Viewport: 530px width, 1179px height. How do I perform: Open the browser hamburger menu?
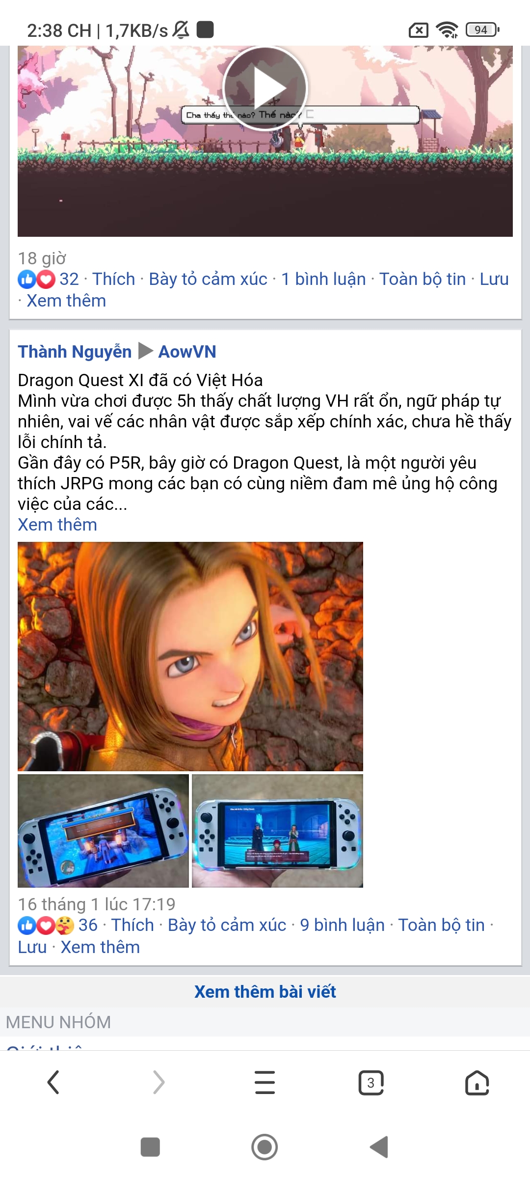(265, 1082)
